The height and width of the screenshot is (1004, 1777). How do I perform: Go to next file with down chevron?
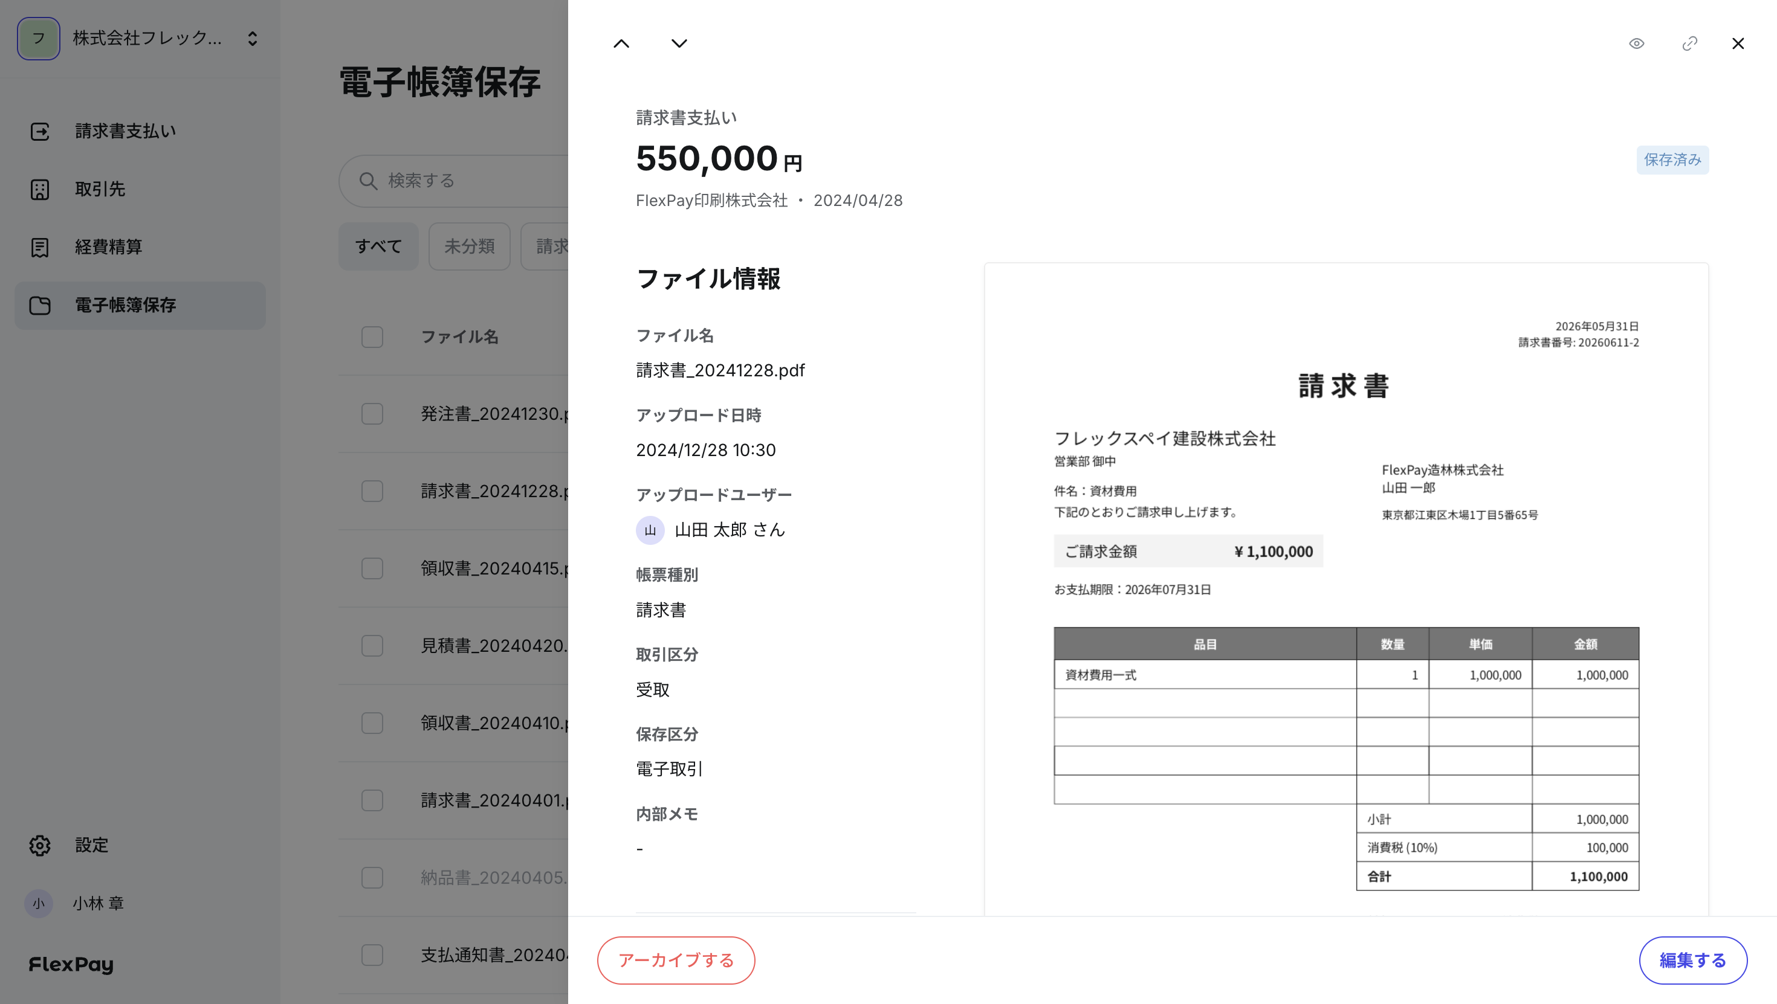pos(679,43)
